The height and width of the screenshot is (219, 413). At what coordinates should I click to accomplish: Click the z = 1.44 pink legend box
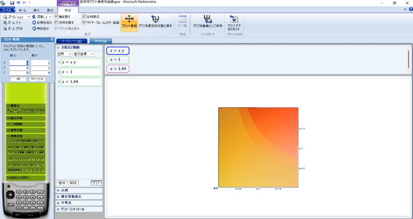click(x=118, y=68)
